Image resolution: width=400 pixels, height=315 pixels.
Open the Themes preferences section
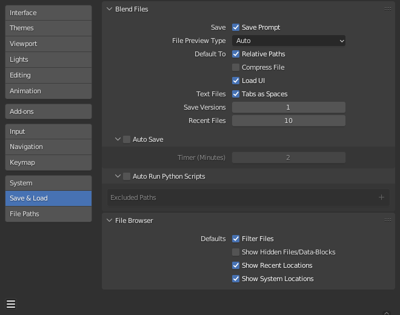point(48,28)
